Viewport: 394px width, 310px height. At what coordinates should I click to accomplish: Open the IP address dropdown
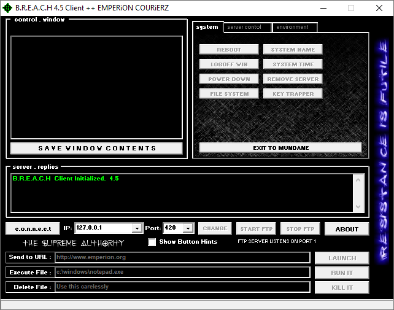pos(137,228)
